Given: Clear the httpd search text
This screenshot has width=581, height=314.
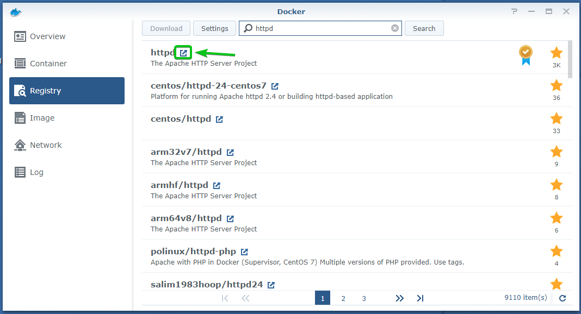Looking at the screenshot, I should tap(395, 28).
